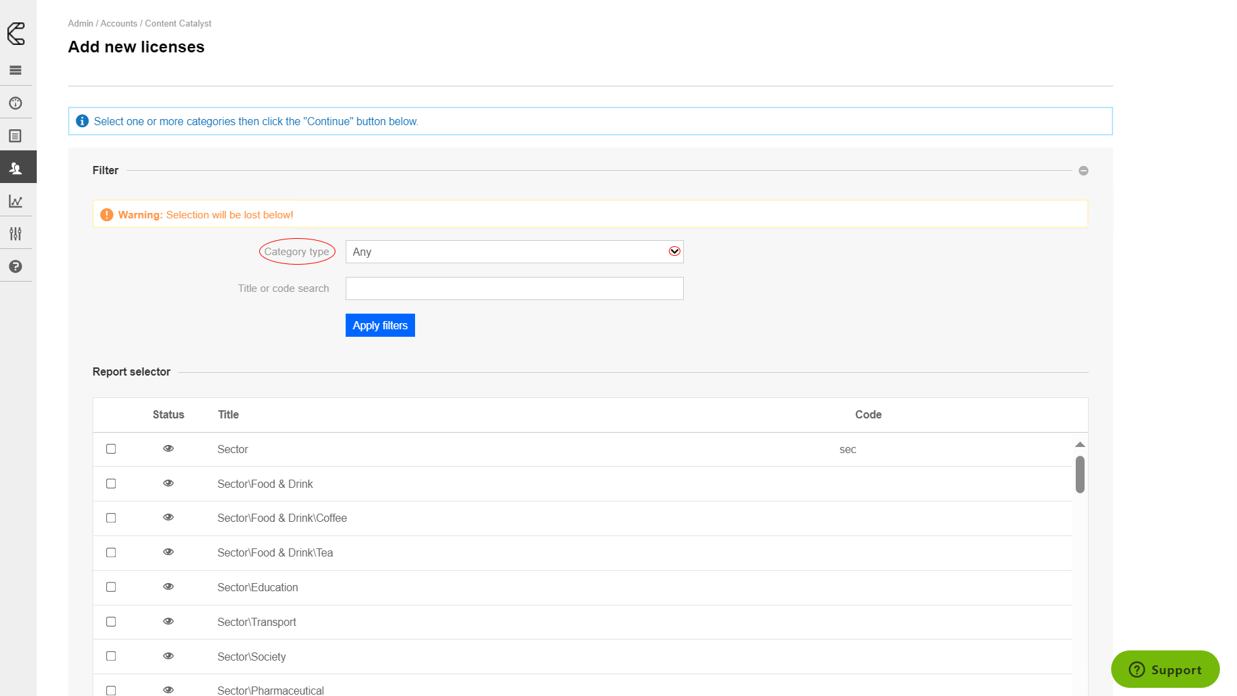Viewport: 1237px width, 696px height.
Task: Open the Category type dropdown
Action: click(514, 252)
